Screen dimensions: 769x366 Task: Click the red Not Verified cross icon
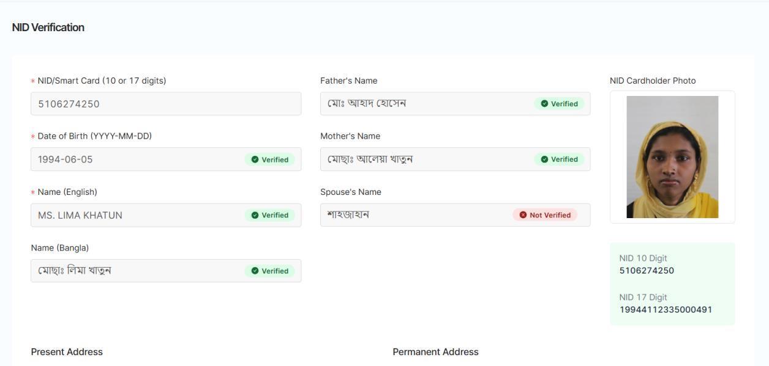(523, 215)
